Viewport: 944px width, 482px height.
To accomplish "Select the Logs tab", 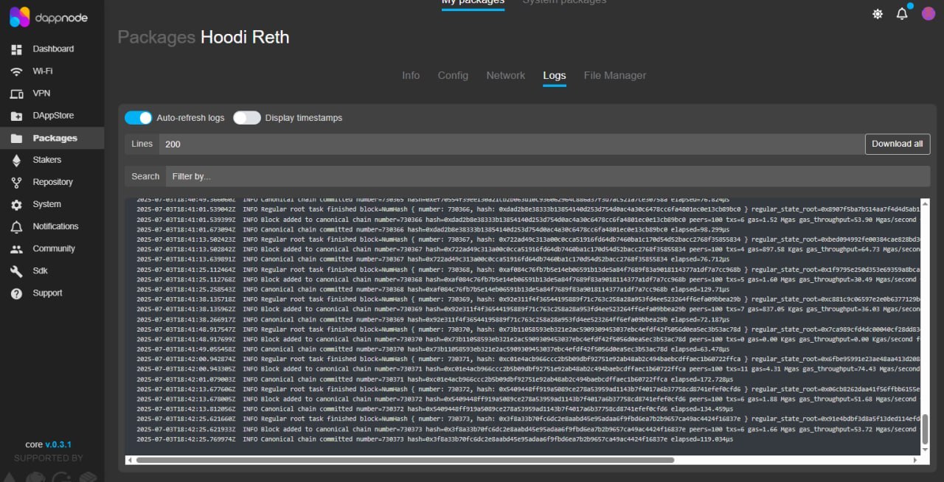I will pos(555,75).
